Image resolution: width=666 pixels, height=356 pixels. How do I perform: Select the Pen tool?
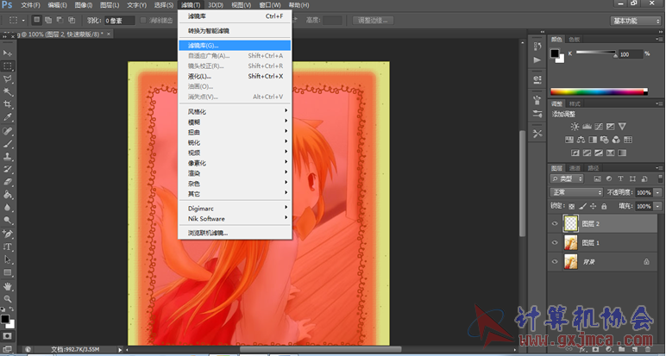click(8, 234)
